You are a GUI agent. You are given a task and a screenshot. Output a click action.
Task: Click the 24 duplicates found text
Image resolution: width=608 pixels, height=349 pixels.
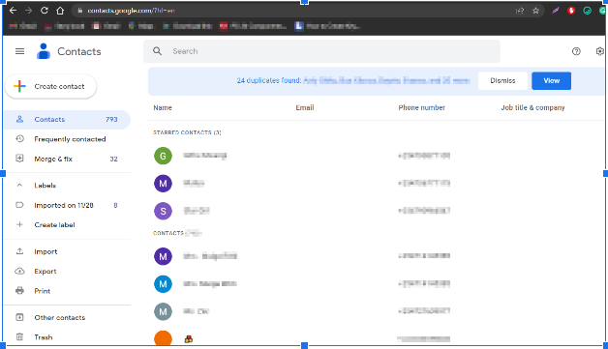point(269,80)
